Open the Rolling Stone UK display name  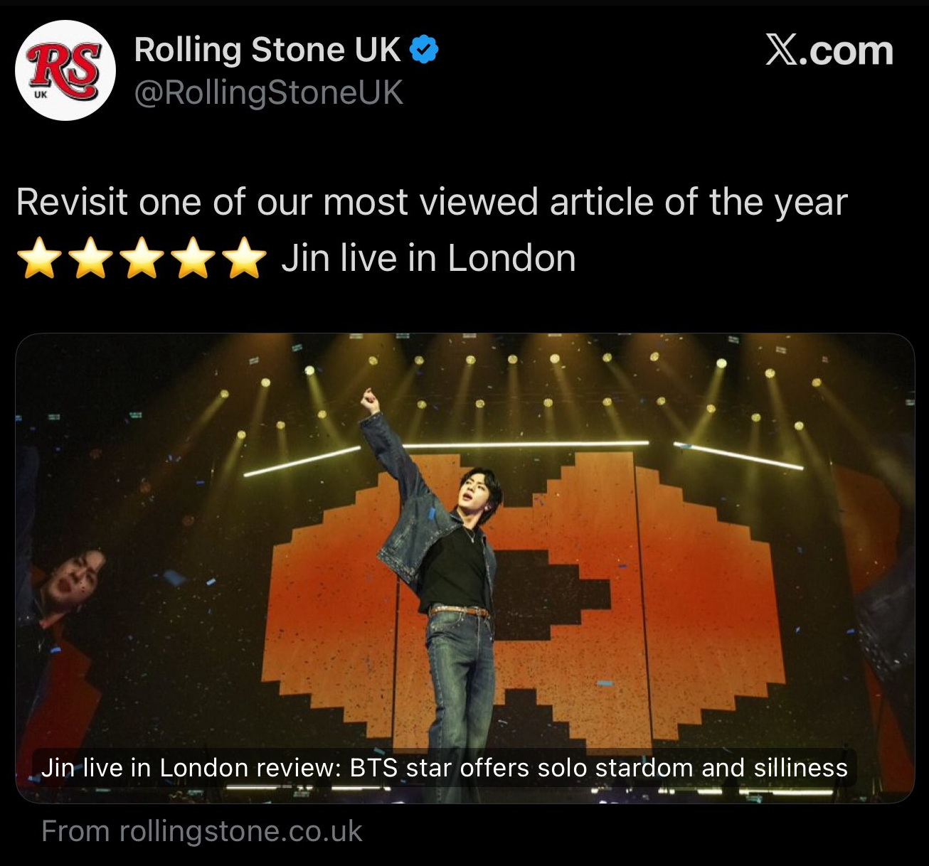coord(267,50)
